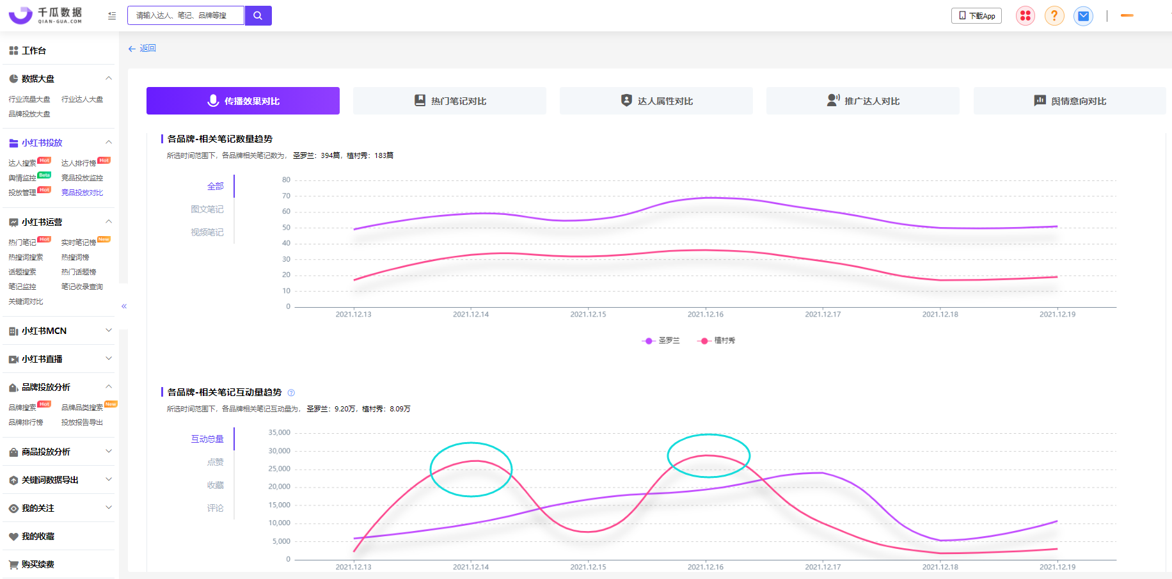The image size is (1172, 579).
Task: Click help icon next to 相关笔记互动量趋势
Action: pos(291,393)
